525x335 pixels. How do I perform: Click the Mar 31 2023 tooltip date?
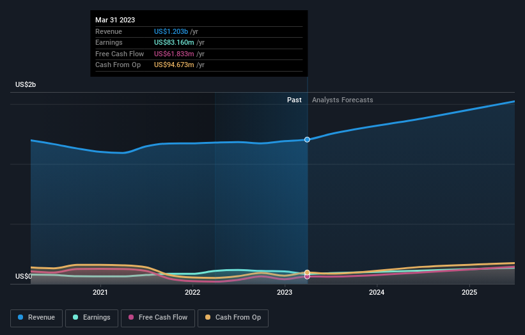pos(115,20)
